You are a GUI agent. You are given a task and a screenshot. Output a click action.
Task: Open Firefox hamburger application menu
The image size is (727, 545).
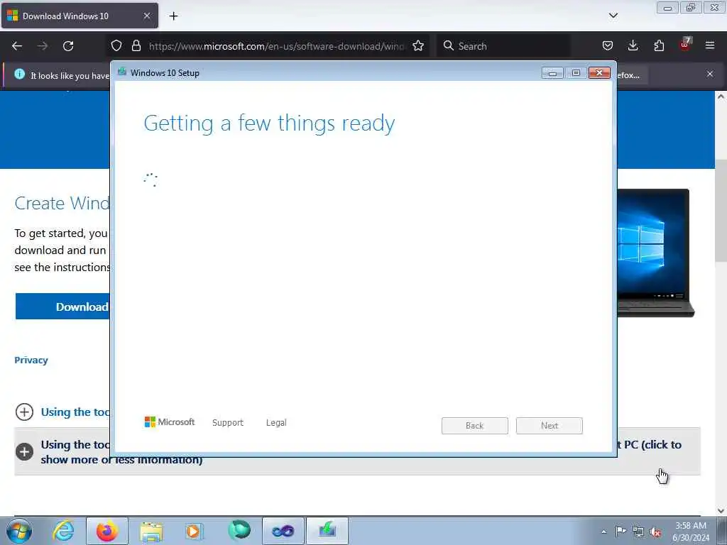tap(710, 46)
